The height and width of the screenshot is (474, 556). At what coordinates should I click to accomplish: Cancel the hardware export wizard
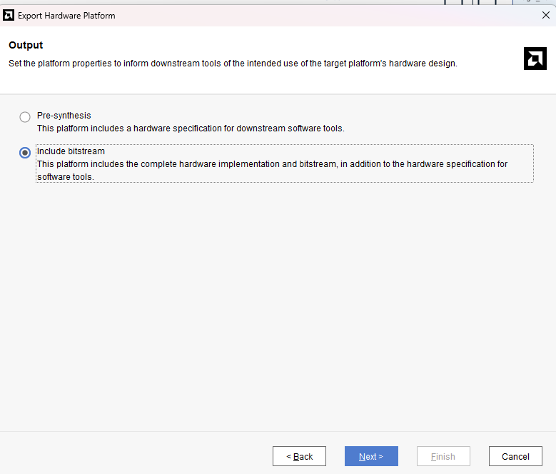pyautogui.click(x=515, y=456)
